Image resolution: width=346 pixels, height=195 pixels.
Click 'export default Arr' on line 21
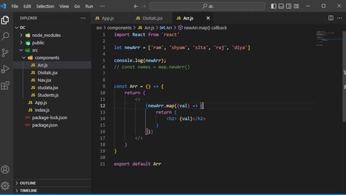137,164
